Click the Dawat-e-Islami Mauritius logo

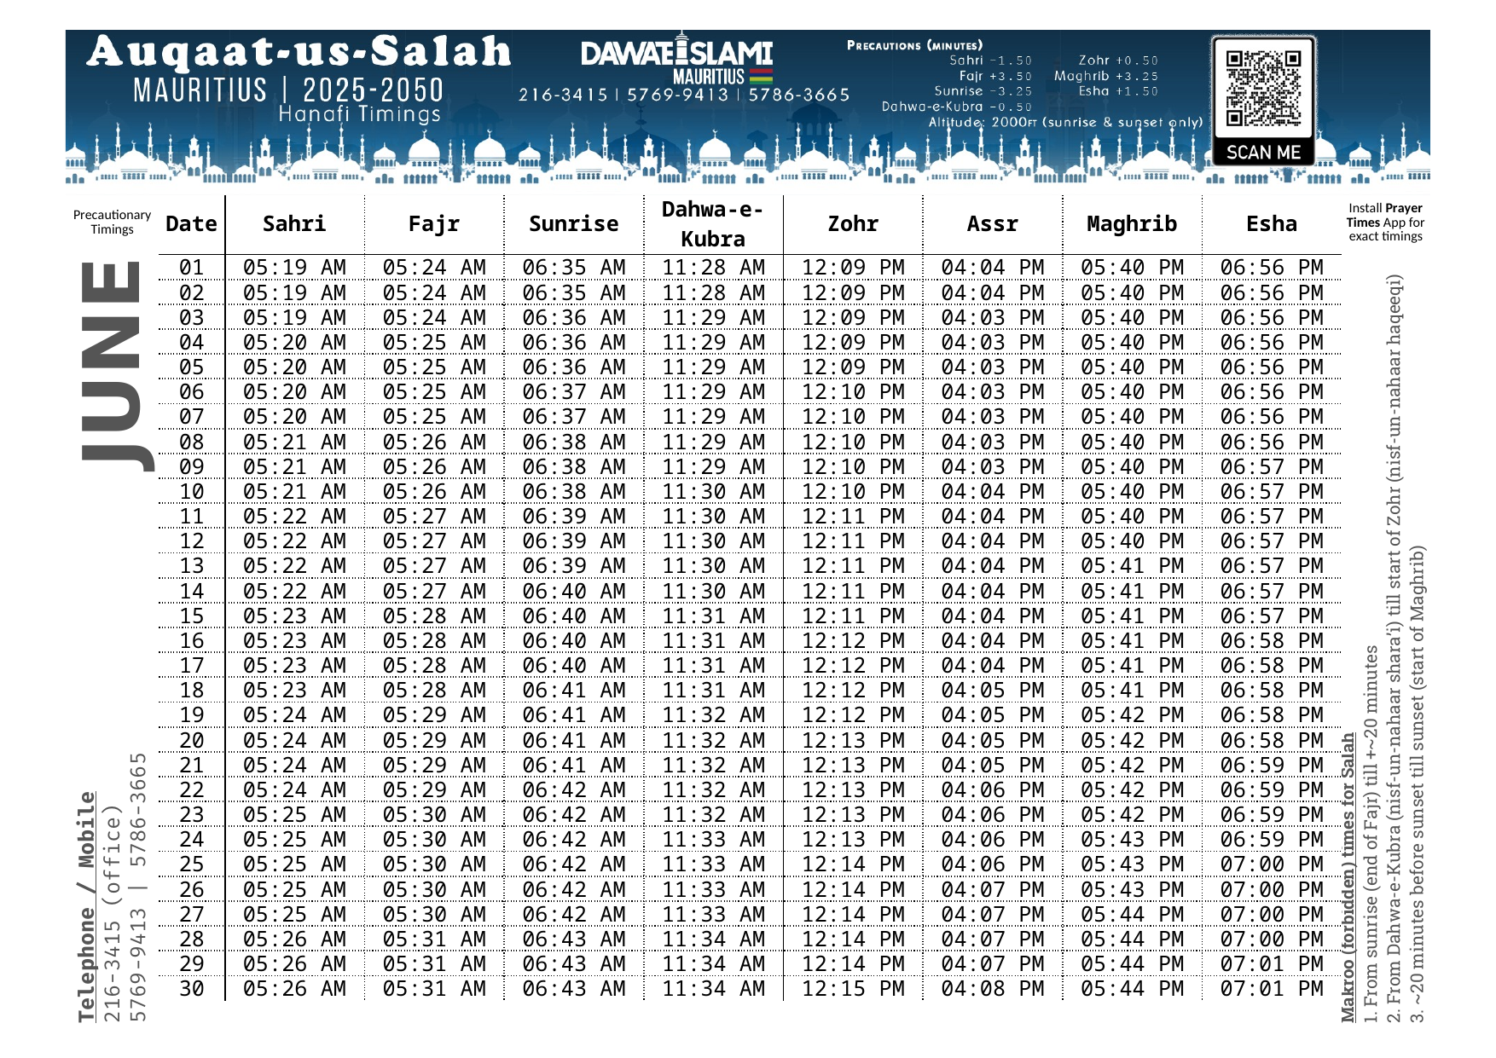tap(676, 55)
